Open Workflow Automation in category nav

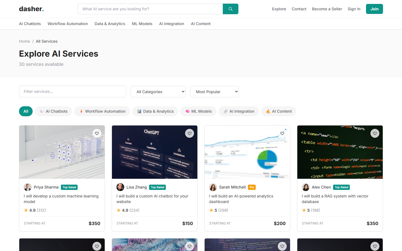point(68,24)
